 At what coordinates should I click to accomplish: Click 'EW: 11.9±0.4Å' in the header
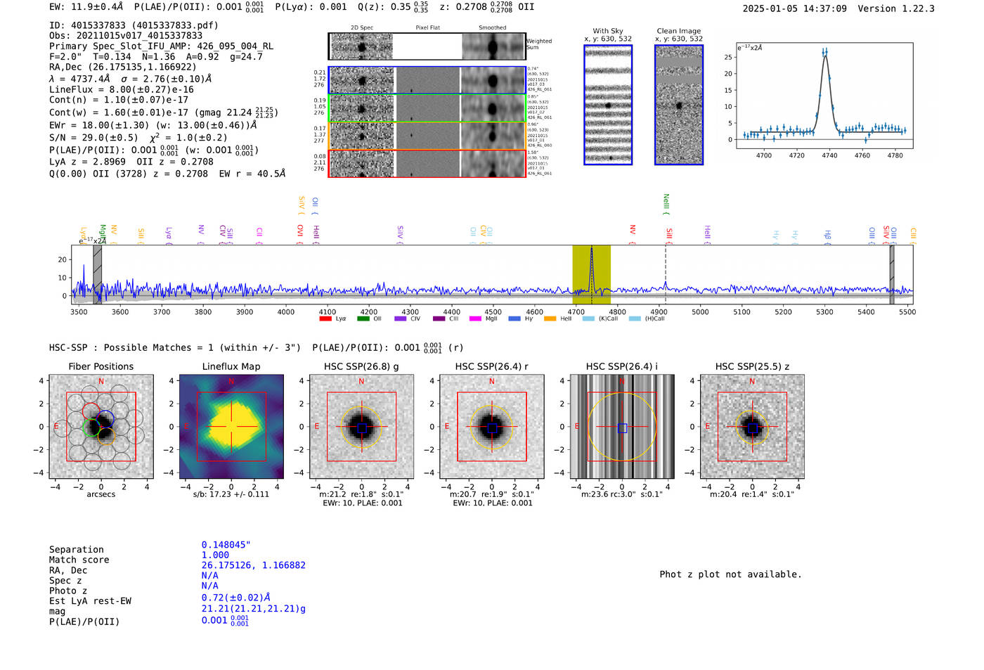pyautogui.click(x=86, y=7)
